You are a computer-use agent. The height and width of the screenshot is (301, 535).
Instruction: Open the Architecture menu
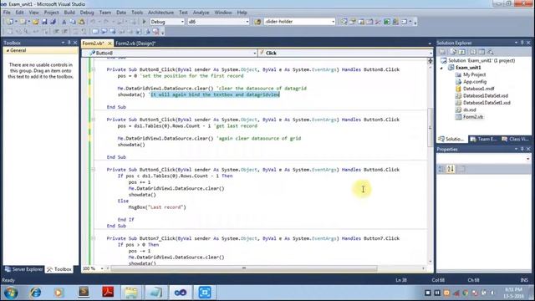tap(160, 13)
